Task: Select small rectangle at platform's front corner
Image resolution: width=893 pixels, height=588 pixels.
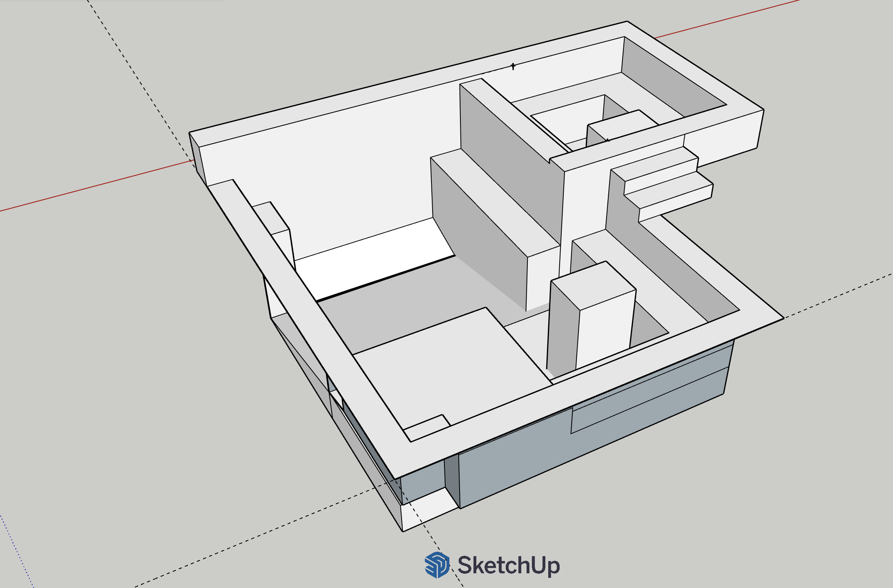Action: tap(426, 428)
